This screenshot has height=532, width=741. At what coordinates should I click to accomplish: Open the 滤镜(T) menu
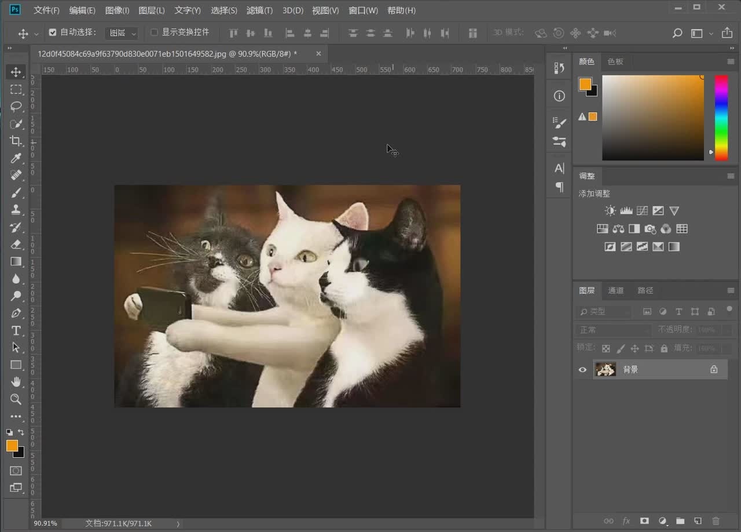tap(259, 10)
